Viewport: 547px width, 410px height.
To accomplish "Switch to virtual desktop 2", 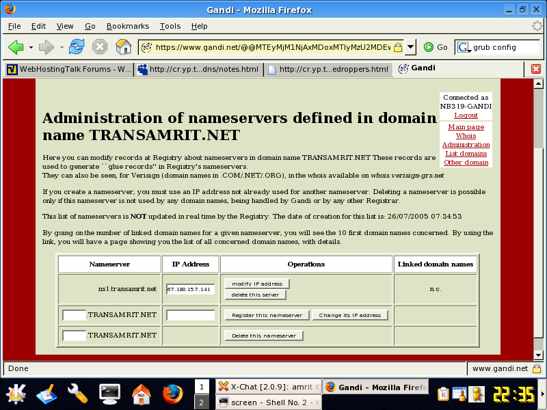I will tap(202, 402).
